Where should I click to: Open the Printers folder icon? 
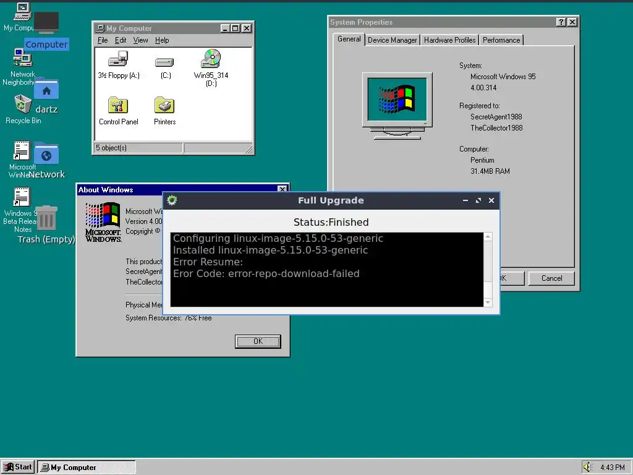pyautogui.click(x=164, y=105)
